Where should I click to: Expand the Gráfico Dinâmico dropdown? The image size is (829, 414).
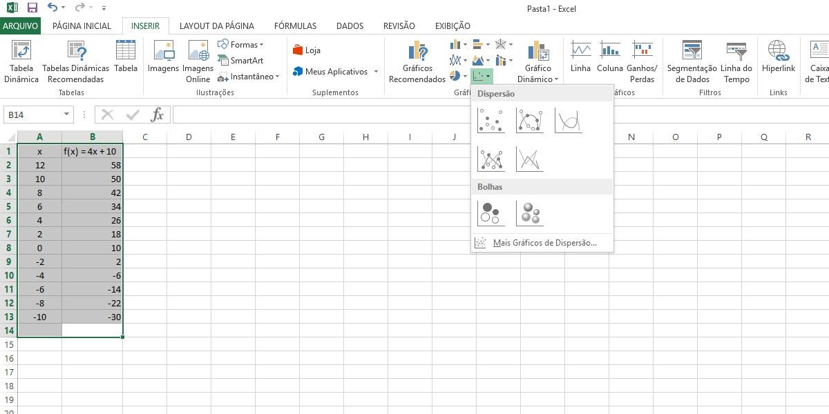click(537, 79)
